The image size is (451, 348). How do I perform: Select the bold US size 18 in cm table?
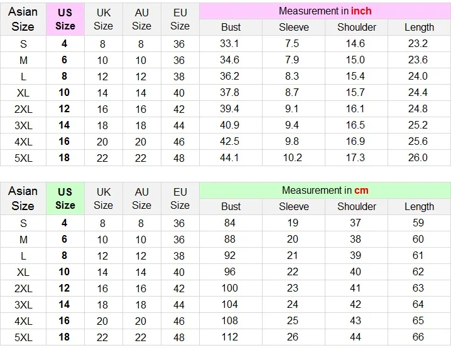[x=64, y=337]
